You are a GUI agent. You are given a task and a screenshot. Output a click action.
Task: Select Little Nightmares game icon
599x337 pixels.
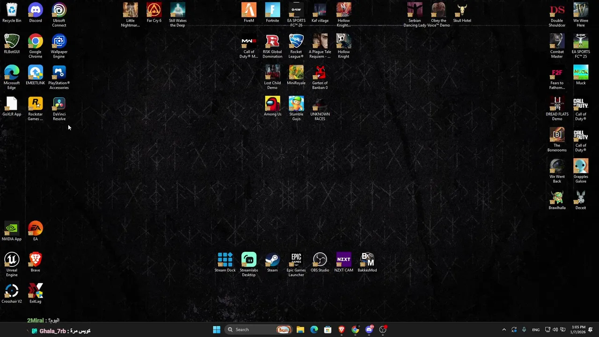tap(130, 15)
